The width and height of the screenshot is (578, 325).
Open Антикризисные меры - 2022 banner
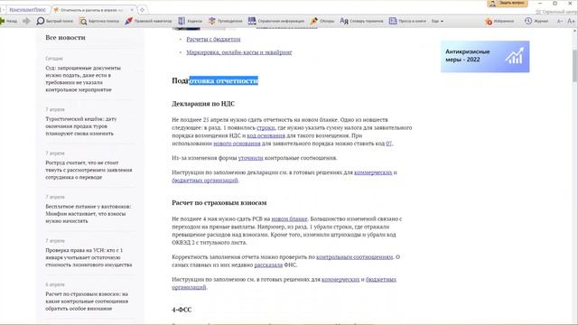click(x=485, y=56)
